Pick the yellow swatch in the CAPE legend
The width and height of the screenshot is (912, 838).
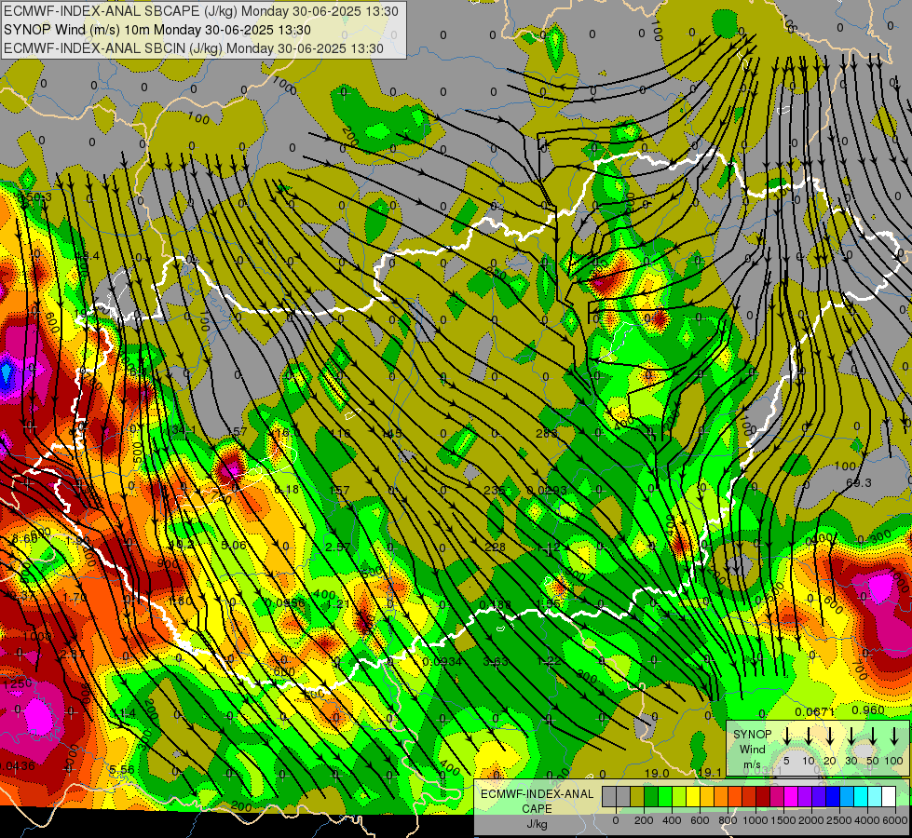point(693,796)
